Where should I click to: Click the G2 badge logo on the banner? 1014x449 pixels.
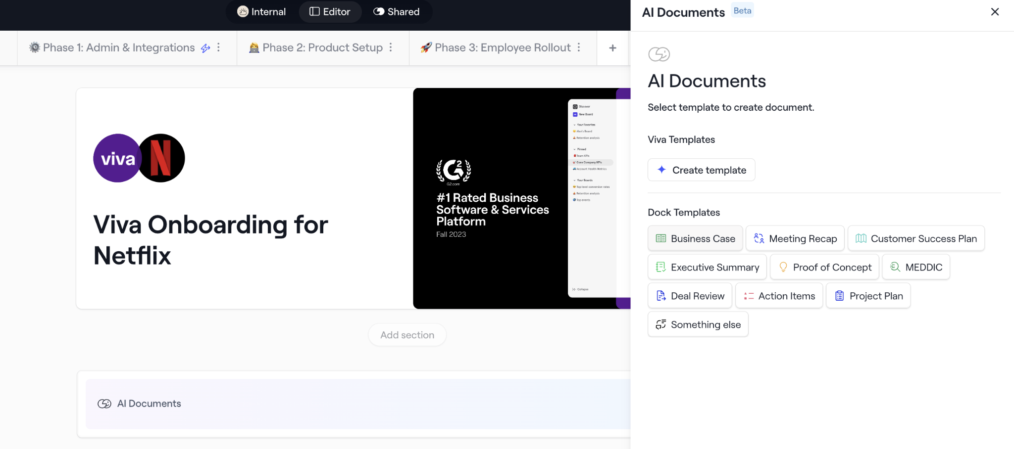click(x=454, y=172)
